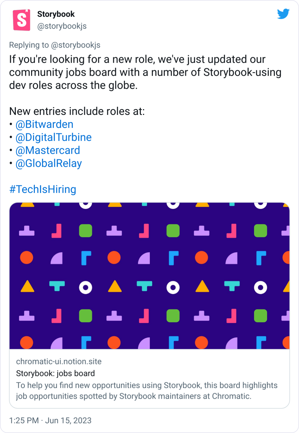299x433 pixels.
Task: Open the @GlobalRelay profile link
Action: click(48, 163)
